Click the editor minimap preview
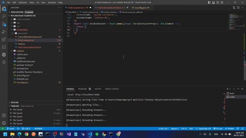This screenshot has height=138, width=246. [236, 22]
